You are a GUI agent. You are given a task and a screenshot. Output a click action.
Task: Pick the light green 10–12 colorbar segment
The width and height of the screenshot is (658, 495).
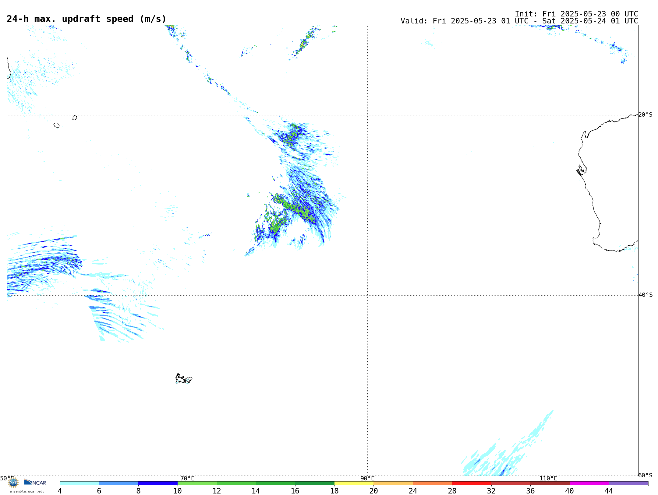197,483
